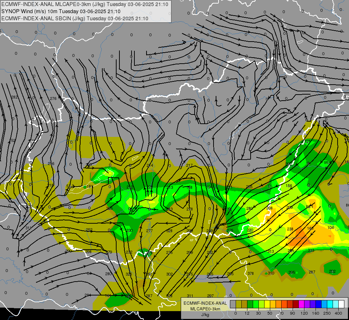Click the olive swatch in the legend colorbar

point(239,304)
